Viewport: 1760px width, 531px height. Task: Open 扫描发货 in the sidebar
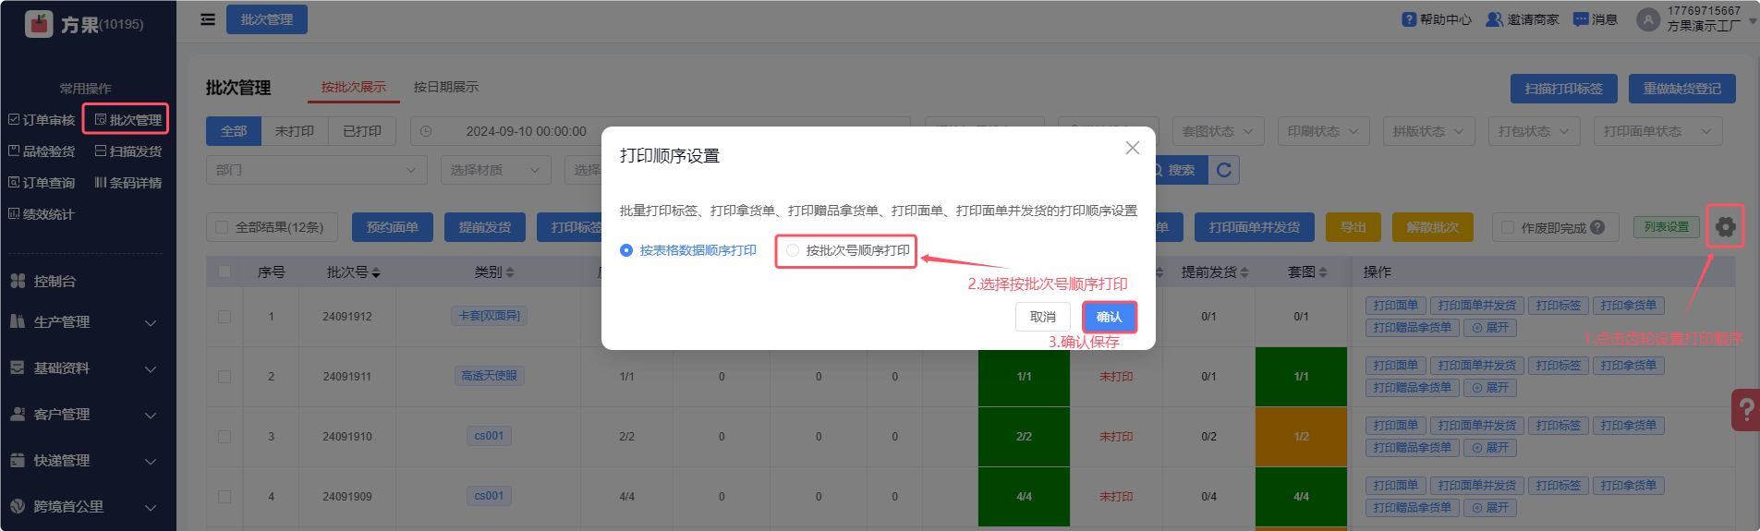click(128, 151)
